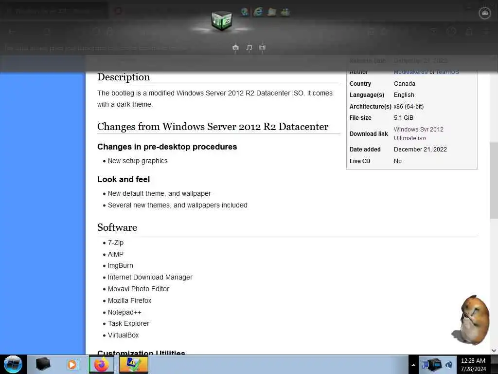The height and width of the screenshot is (374, 498).
Task: Show hidden system tray icons
Action: click(413, 365)
